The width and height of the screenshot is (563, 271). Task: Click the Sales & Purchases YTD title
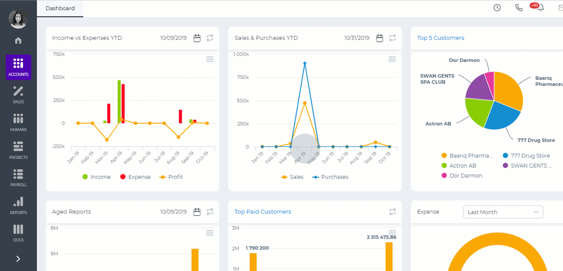click(266, 38)
